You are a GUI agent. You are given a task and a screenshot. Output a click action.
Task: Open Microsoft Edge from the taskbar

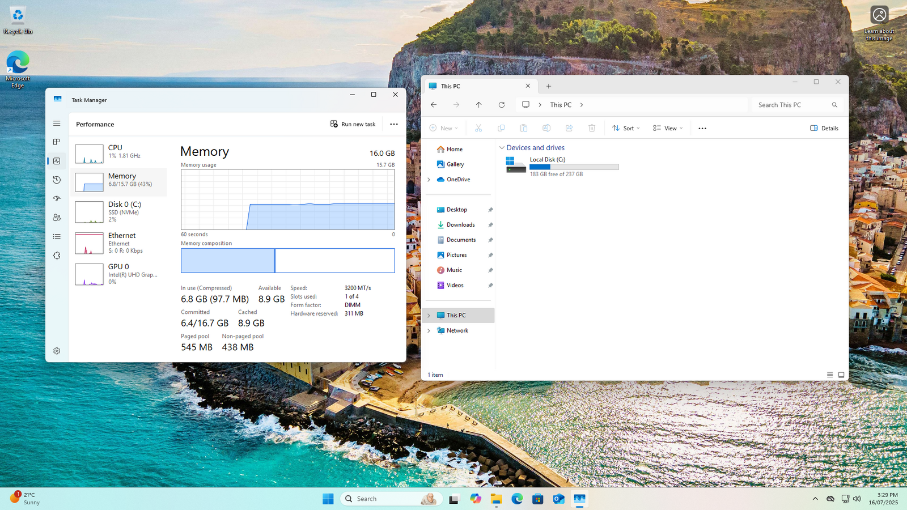coord(517,499)
